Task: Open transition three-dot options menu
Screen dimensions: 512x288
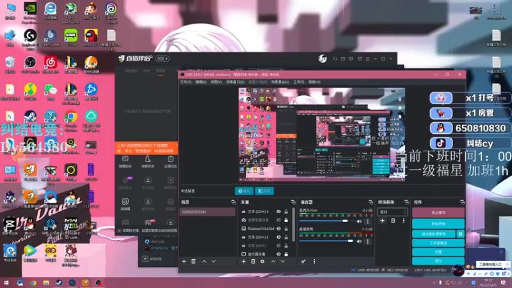Action: pos(404,221)
